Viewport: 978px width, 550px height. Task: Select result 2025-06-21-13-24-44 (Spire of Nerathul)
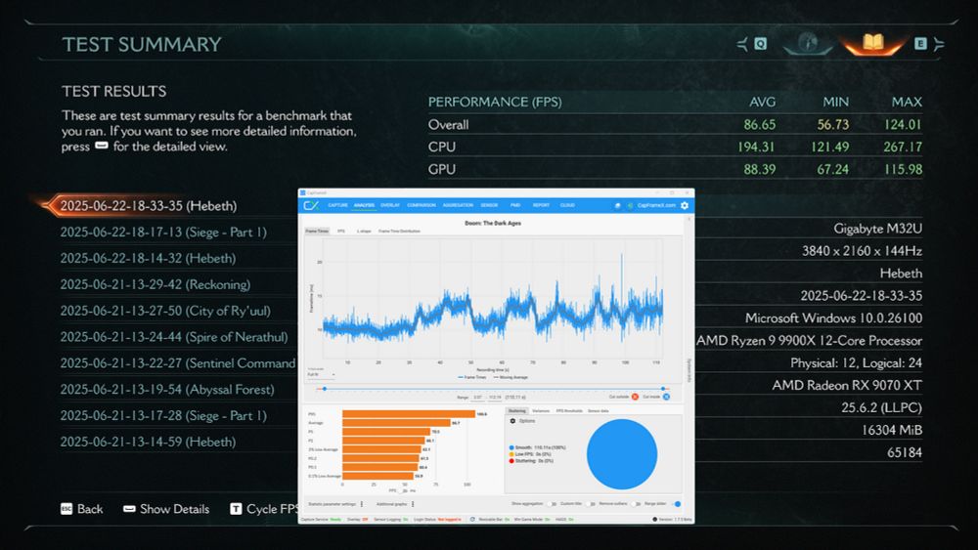[174, 336]
